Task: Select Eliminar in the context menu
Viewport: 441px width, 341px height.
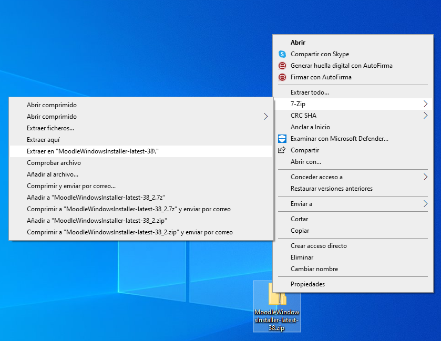Action: click(302, 257)
